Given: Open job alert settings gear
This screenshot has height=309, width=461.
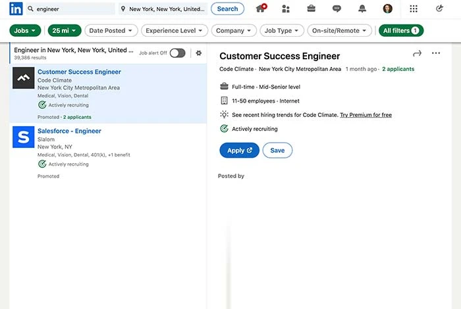Looking at the screenshot, I should click(199, 53).
